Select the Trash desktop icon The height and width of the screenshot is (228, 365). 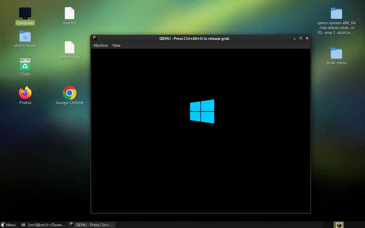coord(25,64)
